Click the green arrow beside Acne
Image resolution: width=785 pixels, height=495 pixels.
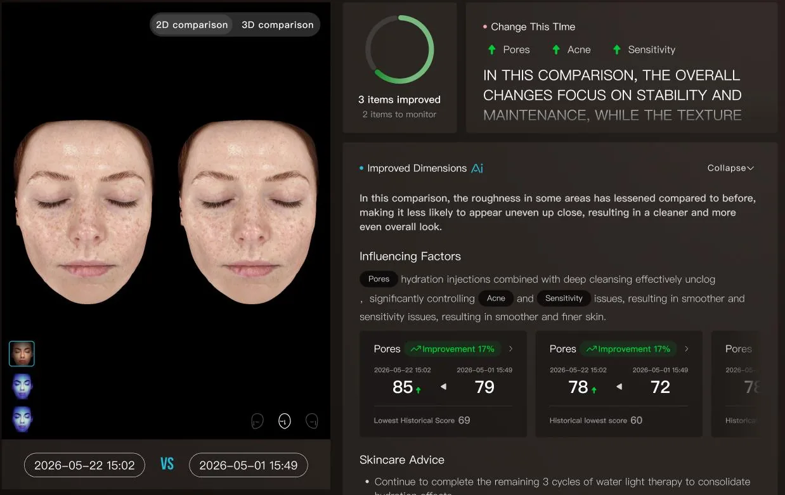(556, 49)
